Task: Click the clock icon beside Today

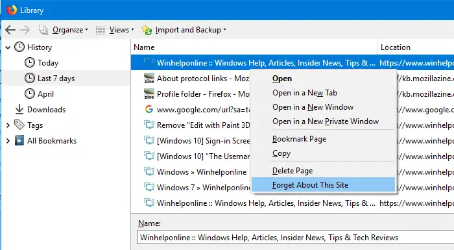Action: pyautogui.click(x=30, y=62)
